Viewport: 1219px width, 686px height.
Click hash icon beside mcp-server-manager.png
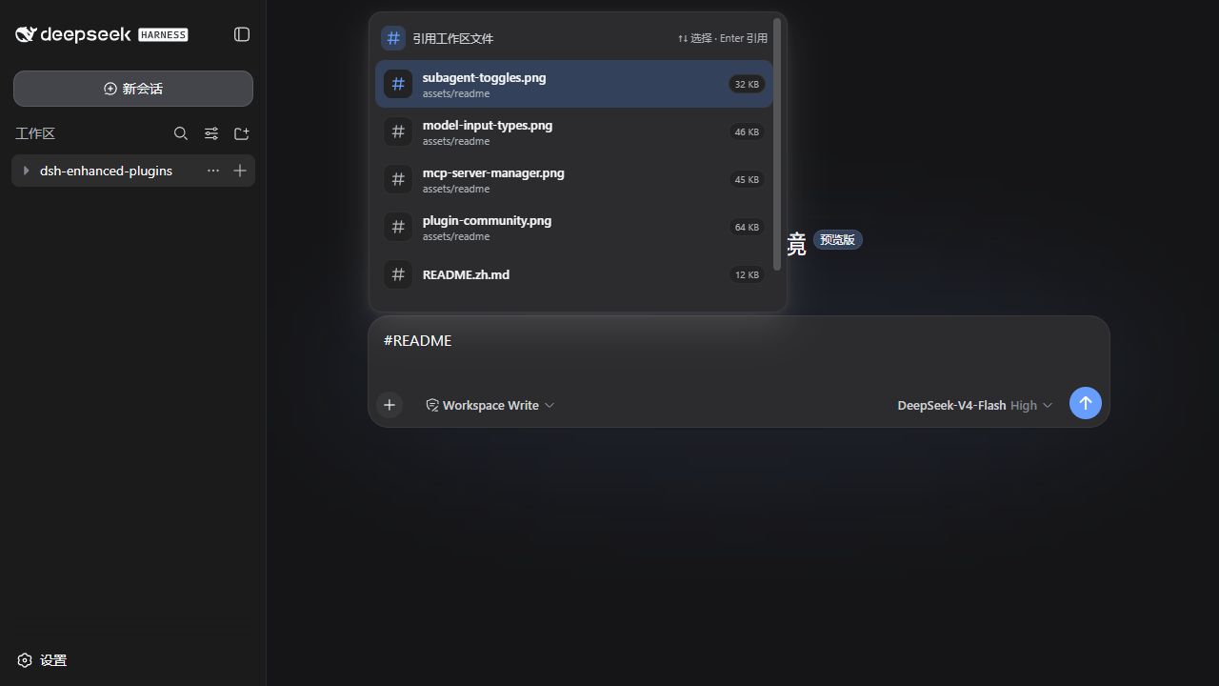tap(398, 179)
